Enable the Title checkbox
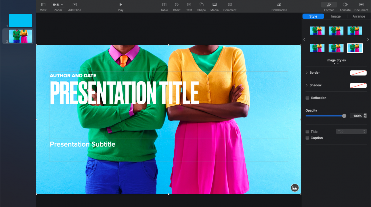The image size is (371, 207). tap(307, 131)
